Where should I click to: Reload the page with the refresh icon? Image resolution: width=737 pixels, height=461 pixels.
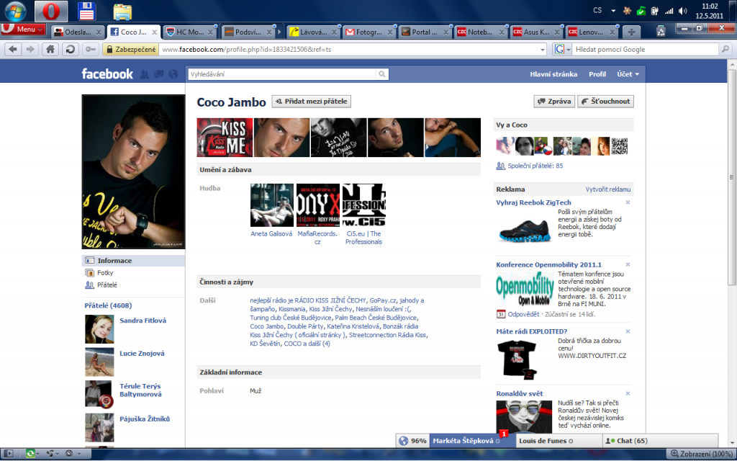[x=70, y=49]
